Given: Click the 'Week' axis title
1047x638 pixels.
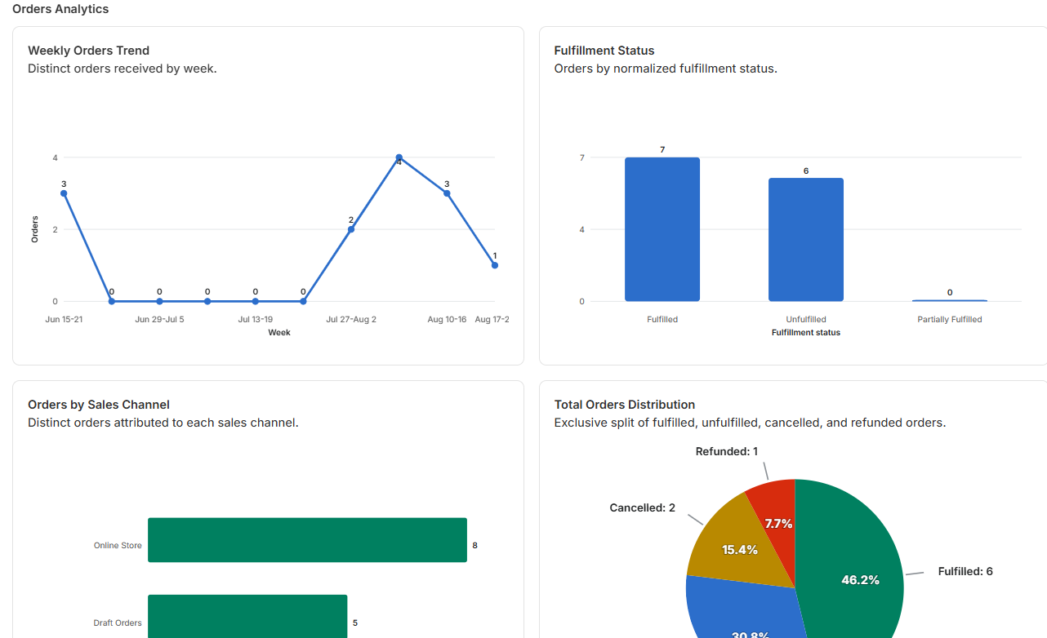Looking at the screenshot, I should [x=279, y=332].
